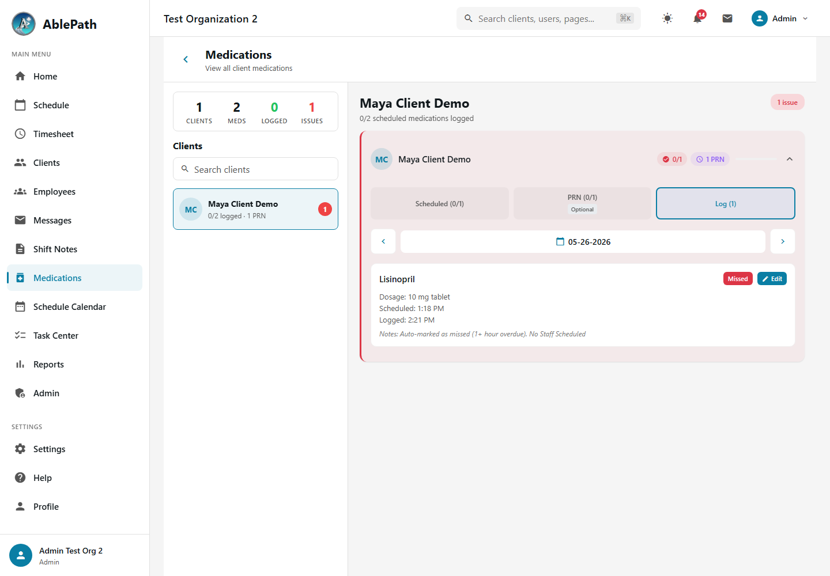Open Schedule from the sidebar
Screen dimensions: 830x576
coord(74,105)
